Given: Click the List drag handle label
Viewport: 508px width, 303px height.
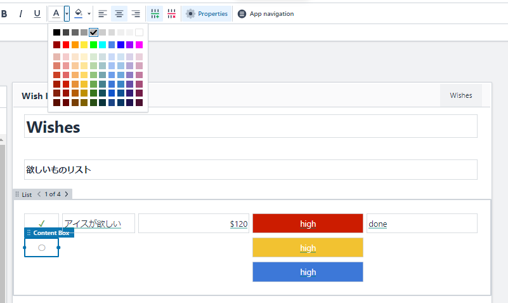Looking at the screenshot, I should coord(23,194).
